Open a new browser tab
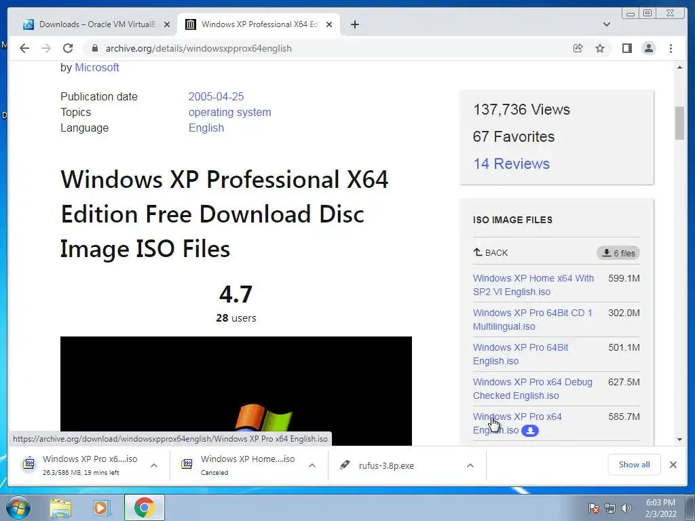 354,24
